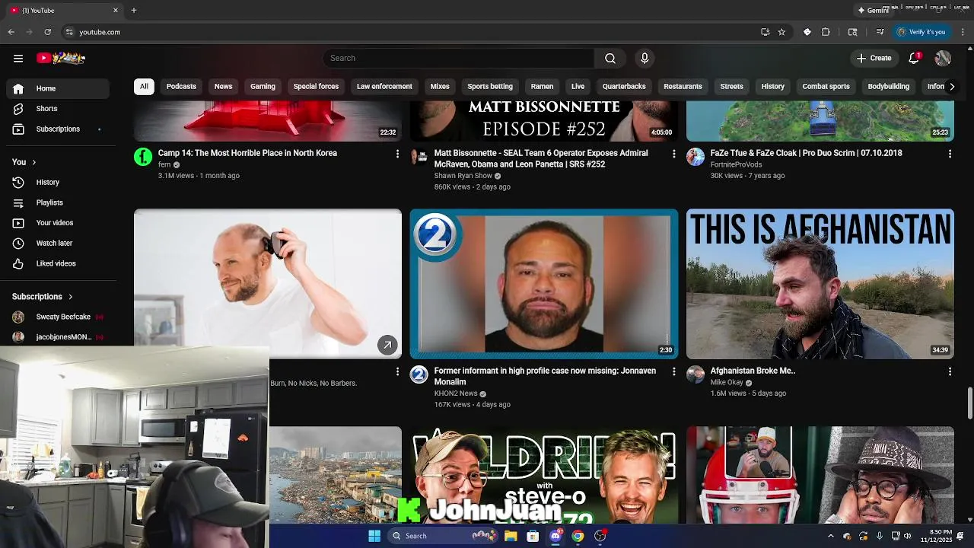Open Sweaty Beefcake subscription channel

coord(58,317)
